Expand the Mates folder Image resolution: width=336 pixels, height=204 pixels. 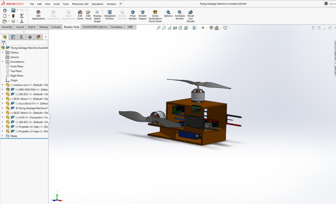click(3, 136)
